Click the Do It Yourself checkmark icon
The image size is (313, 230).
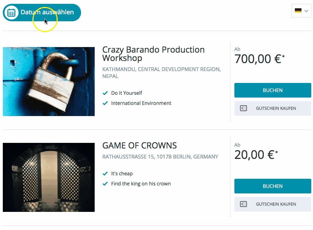105,93
